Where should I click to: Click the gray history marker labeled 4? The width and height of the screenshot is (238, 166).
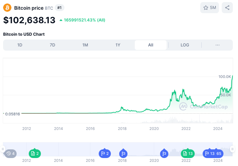point(10,154)
